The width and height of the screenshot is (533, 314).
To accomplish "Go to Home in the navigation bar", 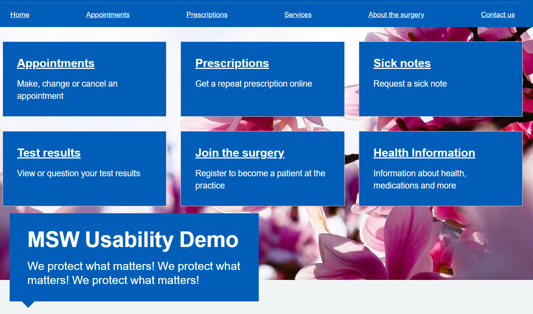I will click(x=20, y=15).
